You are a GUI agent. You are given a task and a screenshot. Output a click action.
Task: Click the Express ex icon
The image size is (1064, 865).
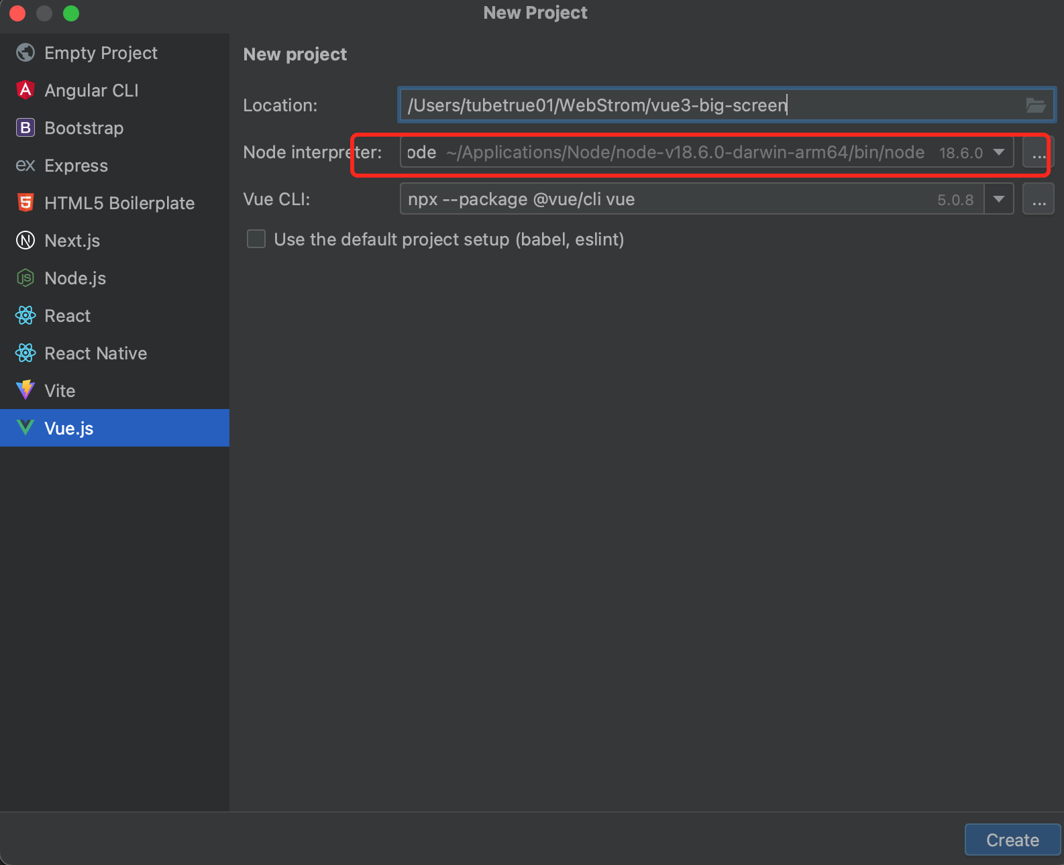point(25,165)
